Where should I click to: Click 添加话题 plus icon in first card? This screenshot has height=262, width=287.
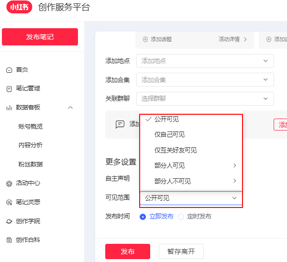pyautogui.click(x=145, y=39)
